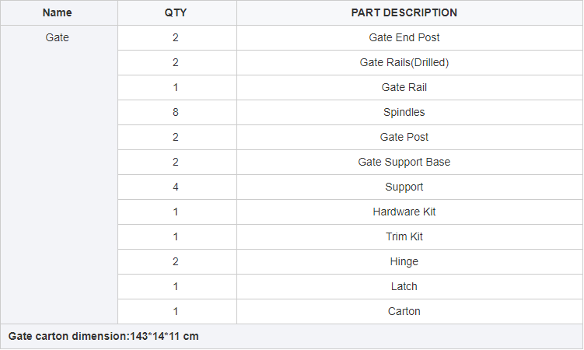Click the Name column header

(57, 12)
